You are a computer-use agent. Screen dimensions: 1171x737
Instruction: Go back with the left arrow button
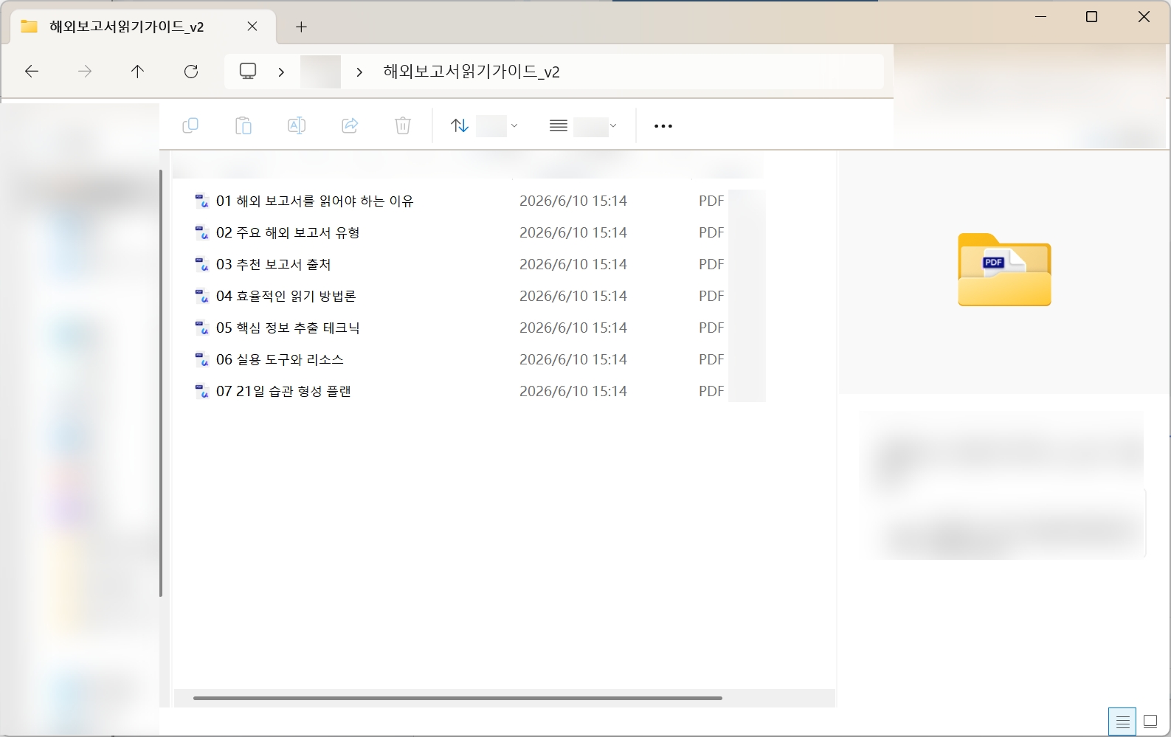tap(32, 72)
